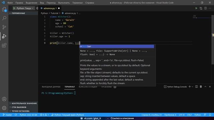Select the Run and Debug view icon
Viewport: 214px width, 120px height.
tap(4, 36)
